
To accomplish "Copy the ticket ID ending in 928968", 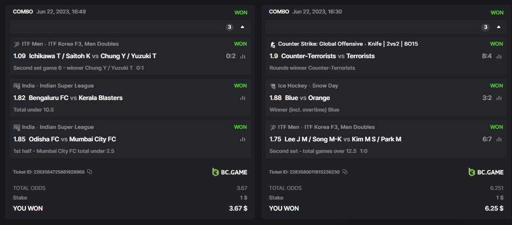I will pyautogui.click(x=90, y=172).
